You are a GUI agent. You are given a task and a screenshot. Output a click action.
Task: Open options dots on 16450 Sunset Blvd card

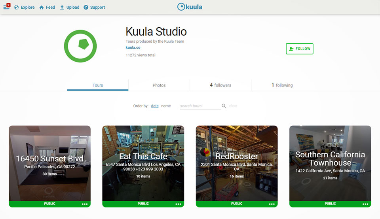click(85, 204)
